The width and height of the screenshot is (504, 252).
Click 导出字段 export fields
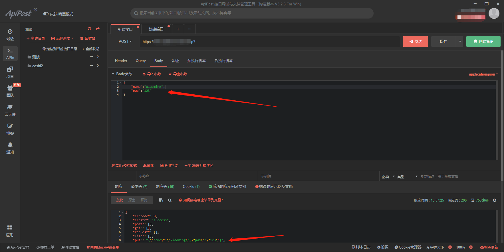[x=169, y=165]
